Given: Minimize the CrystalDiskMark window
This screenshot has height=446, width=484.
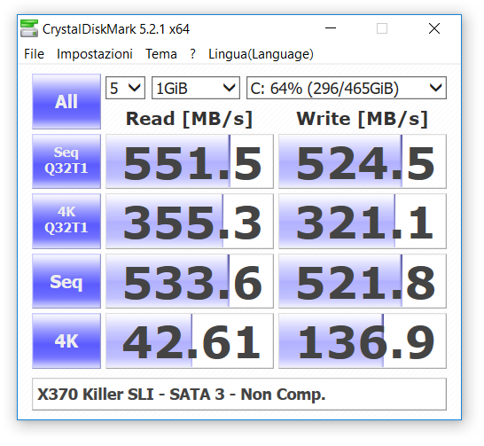Looking at the screenshot, I should (331, 28).
